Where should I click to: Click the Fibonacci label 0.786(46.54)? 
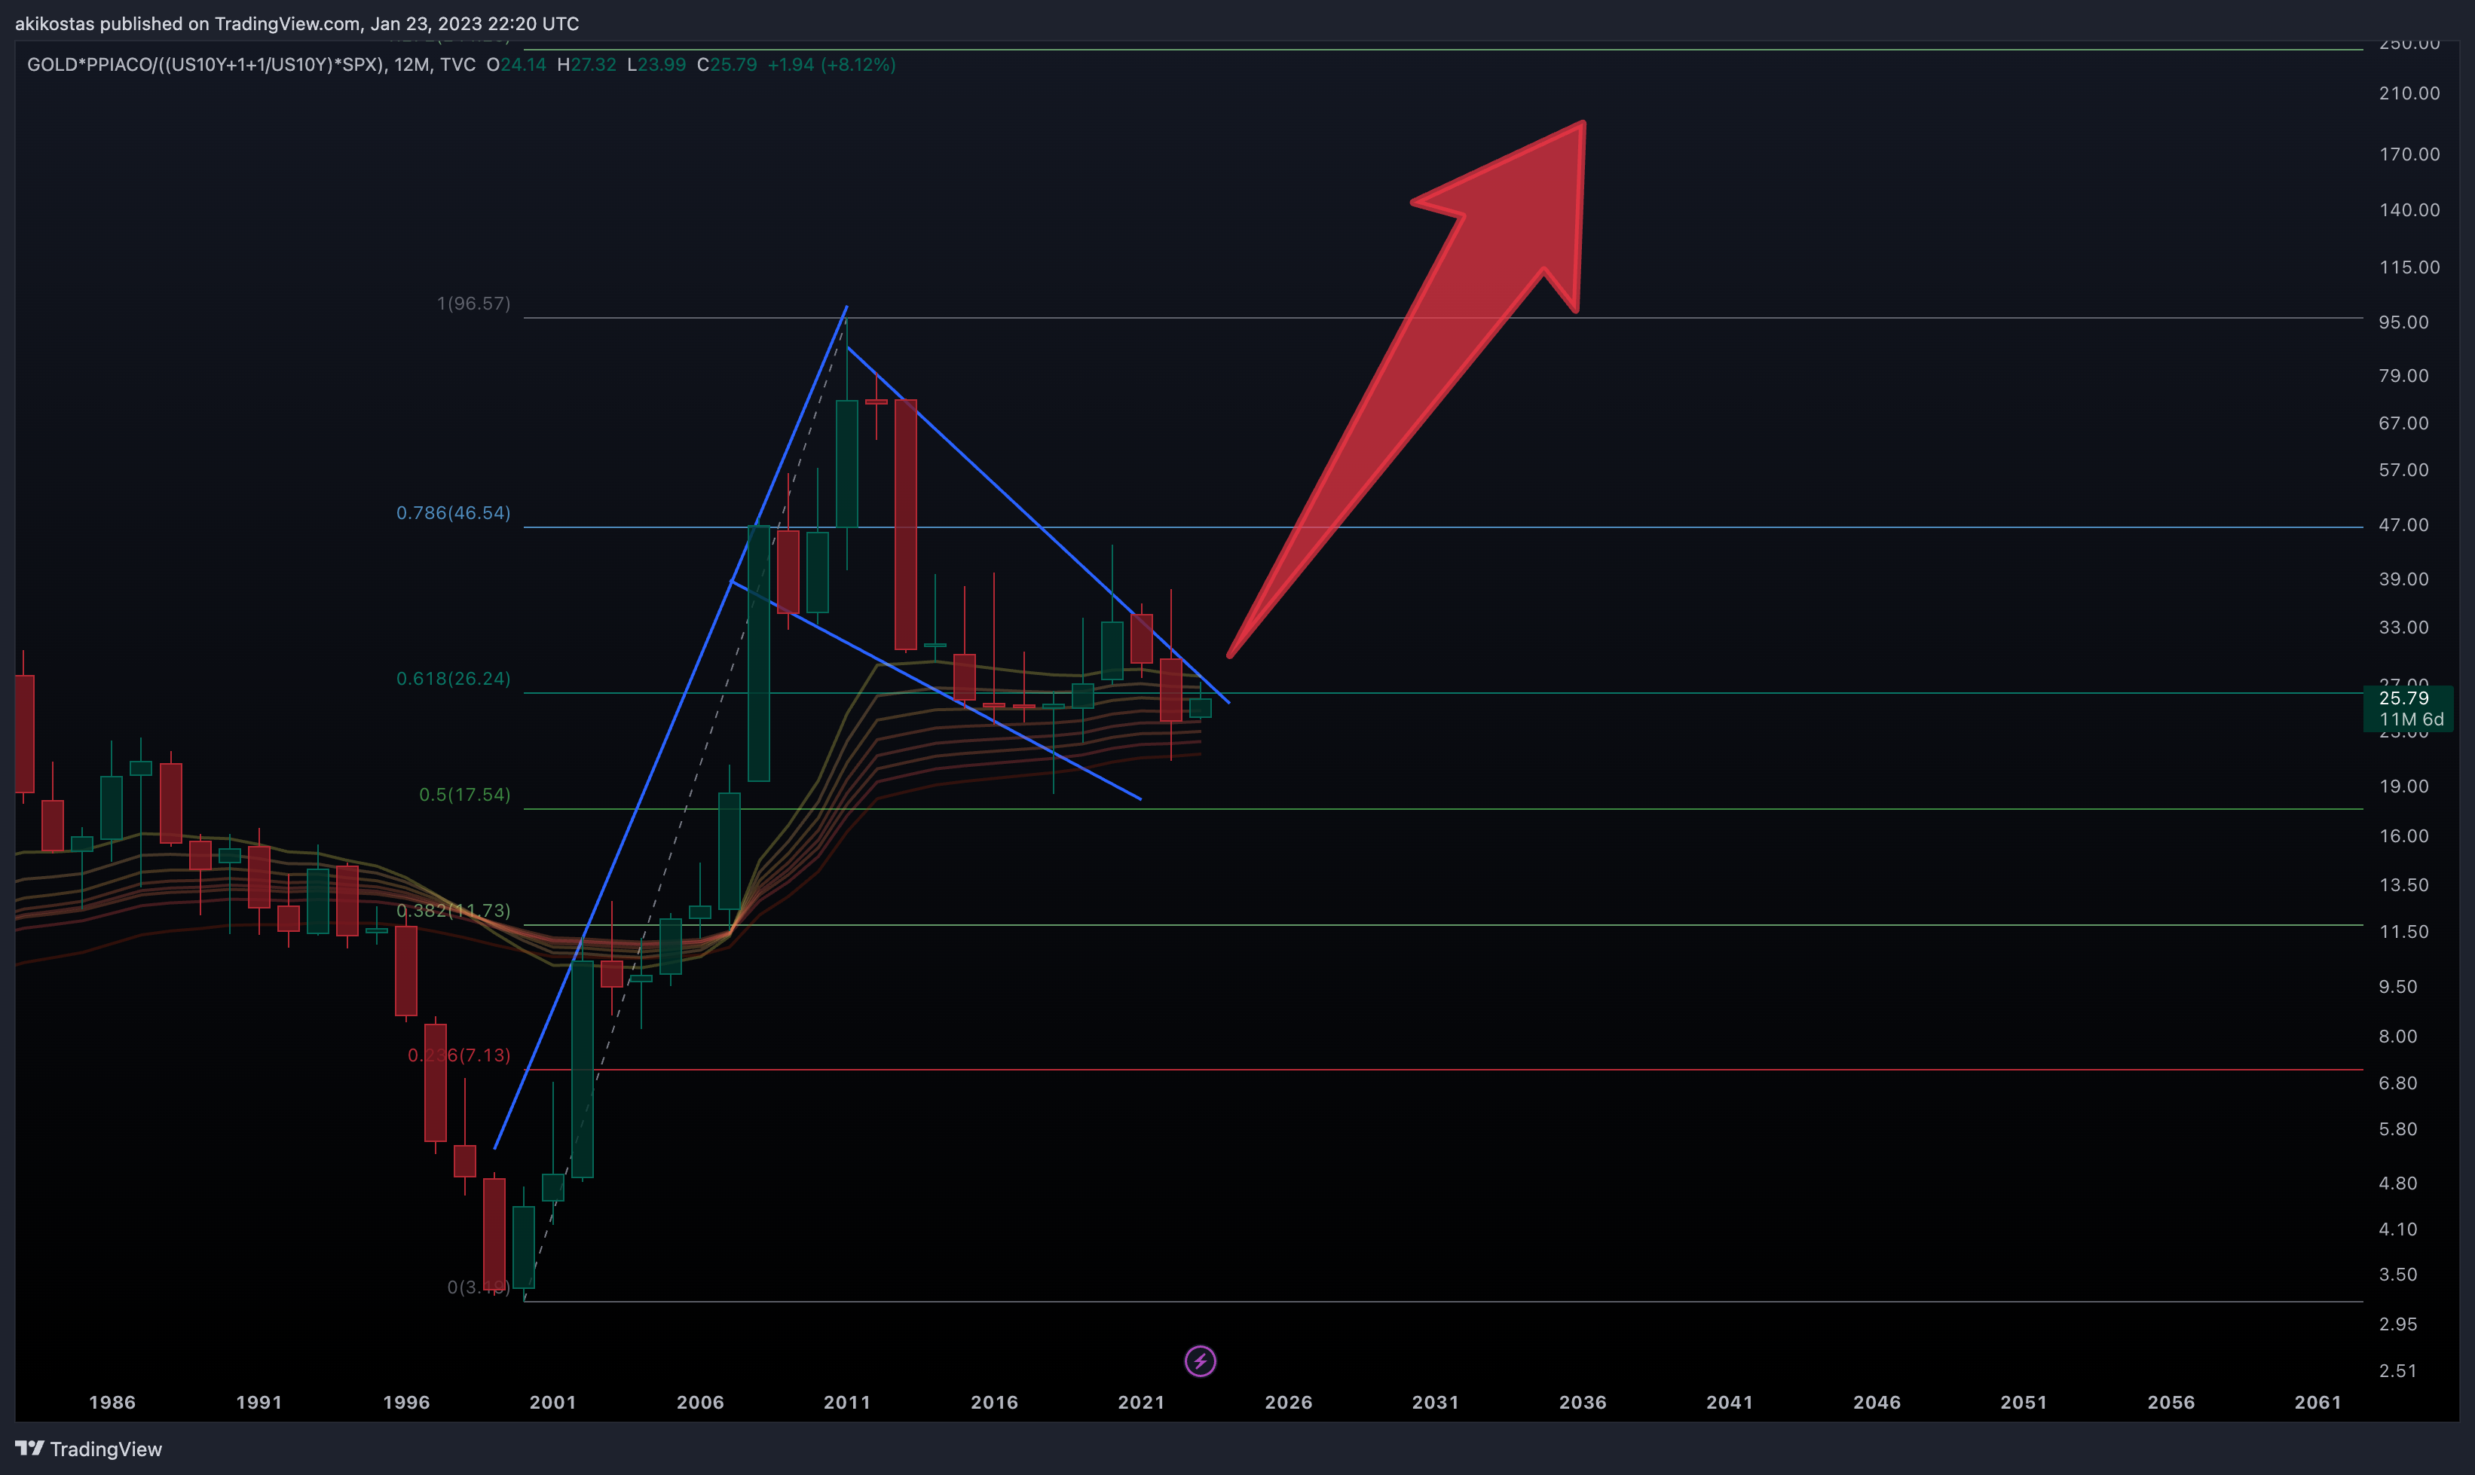click(x=454, y=513)
